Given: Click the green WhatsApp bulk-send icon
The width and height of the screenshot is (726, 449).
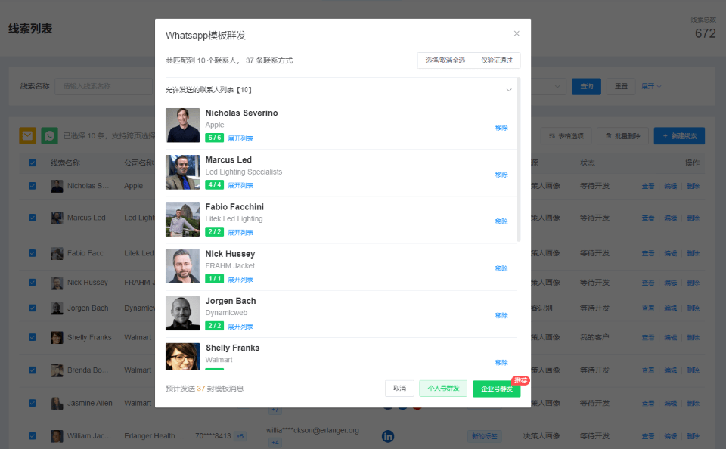Looking at the screenshot, I should coord(50,135).
